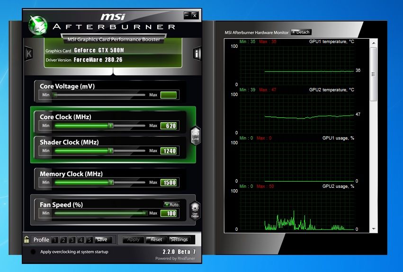Reset clocks to defaults
Viewport: 403px width, 272px height.
click(x=156, y=239)
